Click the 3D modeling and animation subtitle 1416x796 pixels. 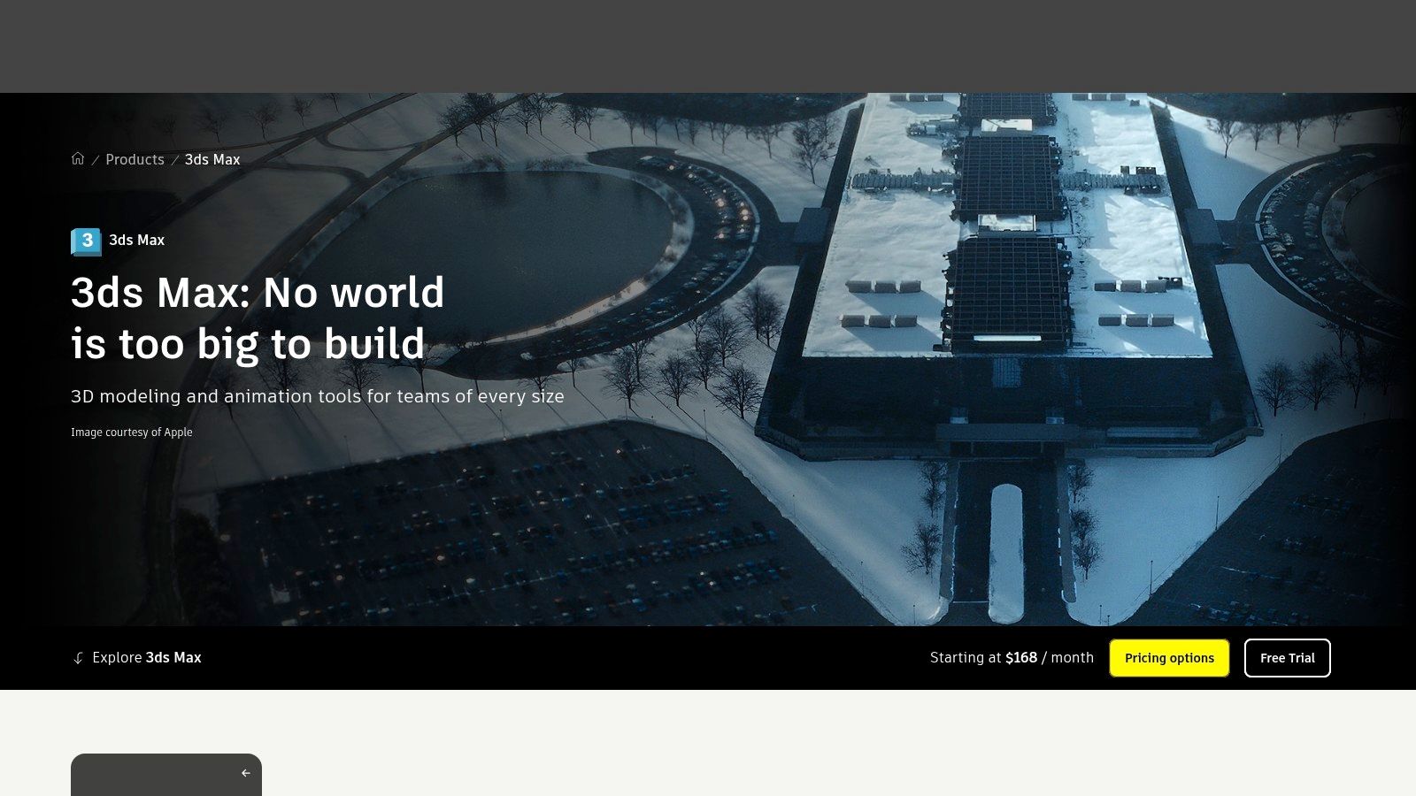[x=318, y=396]
